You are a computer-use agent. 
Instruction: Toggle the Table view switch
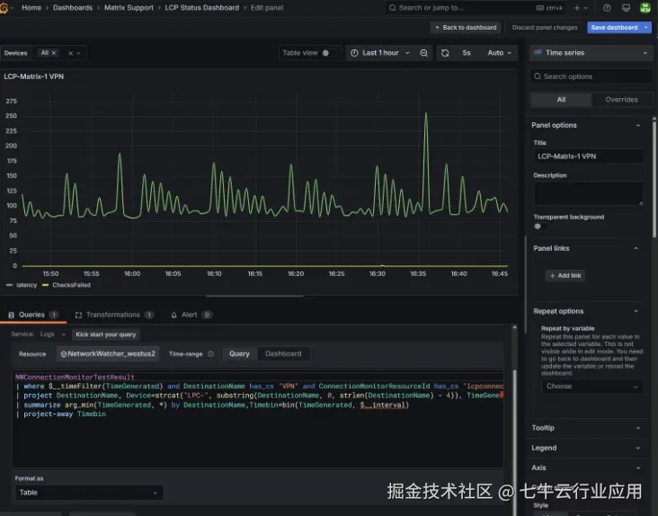tap(328, 53)
